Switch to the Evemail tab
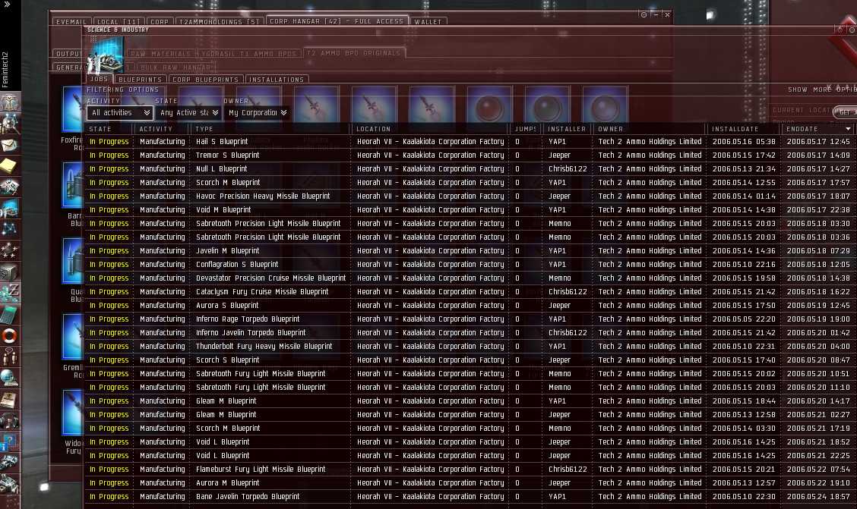Viewport: 857px width, 509px height. (71, 22)
